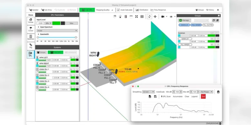The height and width of the screenshot is (125, 251).
Task: Expand the CDD6 FILL 4 row with plus icon
Action: [37, 89]
